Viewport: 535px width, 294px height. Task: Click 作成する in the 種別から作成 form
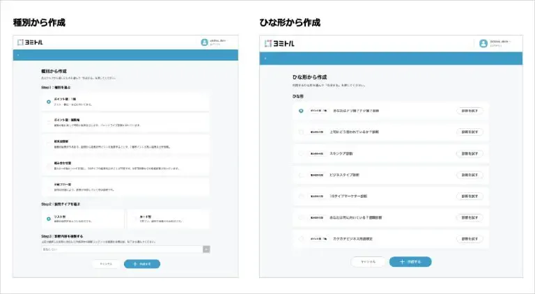[x=142, y=264]
